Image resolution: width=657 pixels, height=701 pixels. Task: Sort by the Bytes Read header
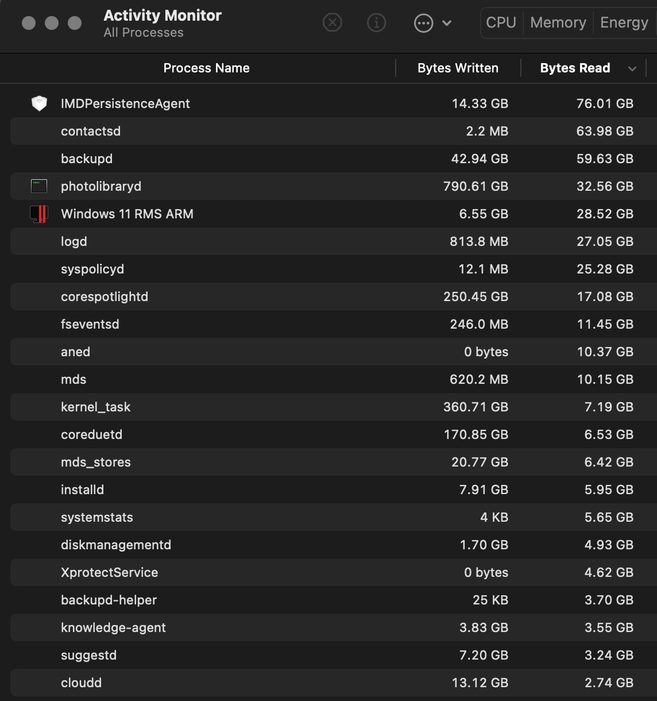click(575, 68)
